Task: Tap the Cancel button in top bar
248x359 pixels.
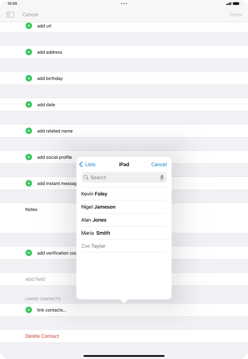Action: [30, 14]
